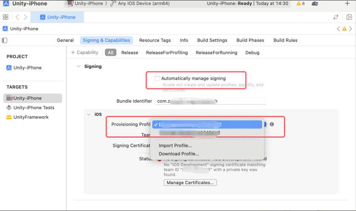Open the Build Phases tab
The width and height of the screenshot is (356, 211).
250,40
